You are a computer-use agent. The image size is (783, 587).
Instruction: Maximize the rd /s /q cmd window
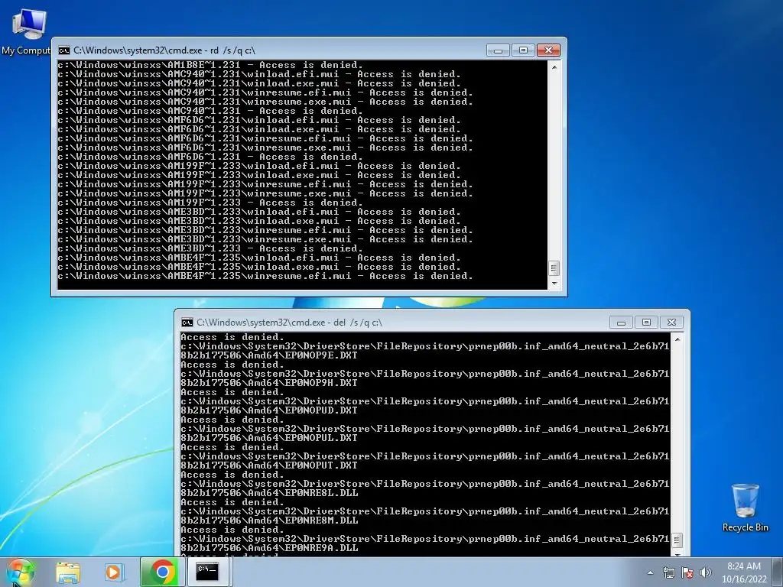(x=523, y=50)
